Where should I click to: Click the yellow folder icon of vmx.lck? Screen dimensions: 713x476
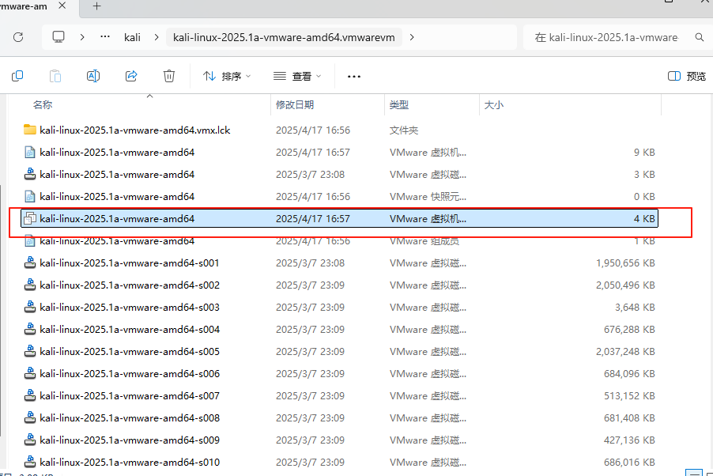(x=30, y=130)
